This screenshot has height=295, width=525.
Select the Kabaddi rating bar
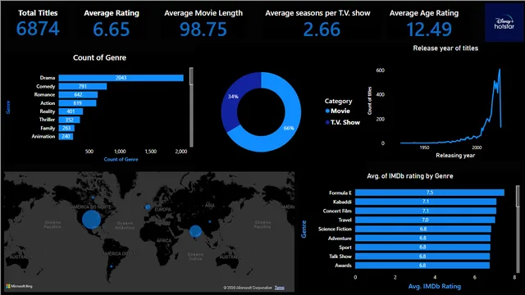point(426,202)
